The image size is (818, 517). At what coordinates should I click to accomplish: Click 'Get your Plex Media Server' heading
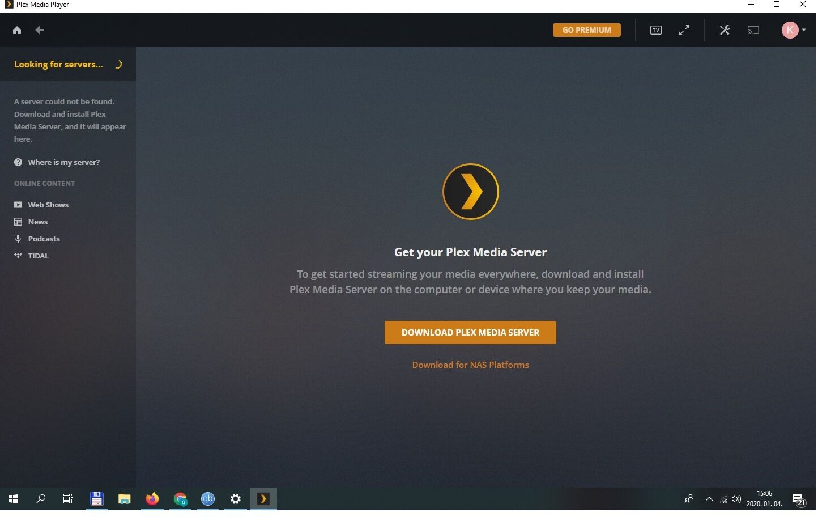pyautogui.click(x=472, y=253)
